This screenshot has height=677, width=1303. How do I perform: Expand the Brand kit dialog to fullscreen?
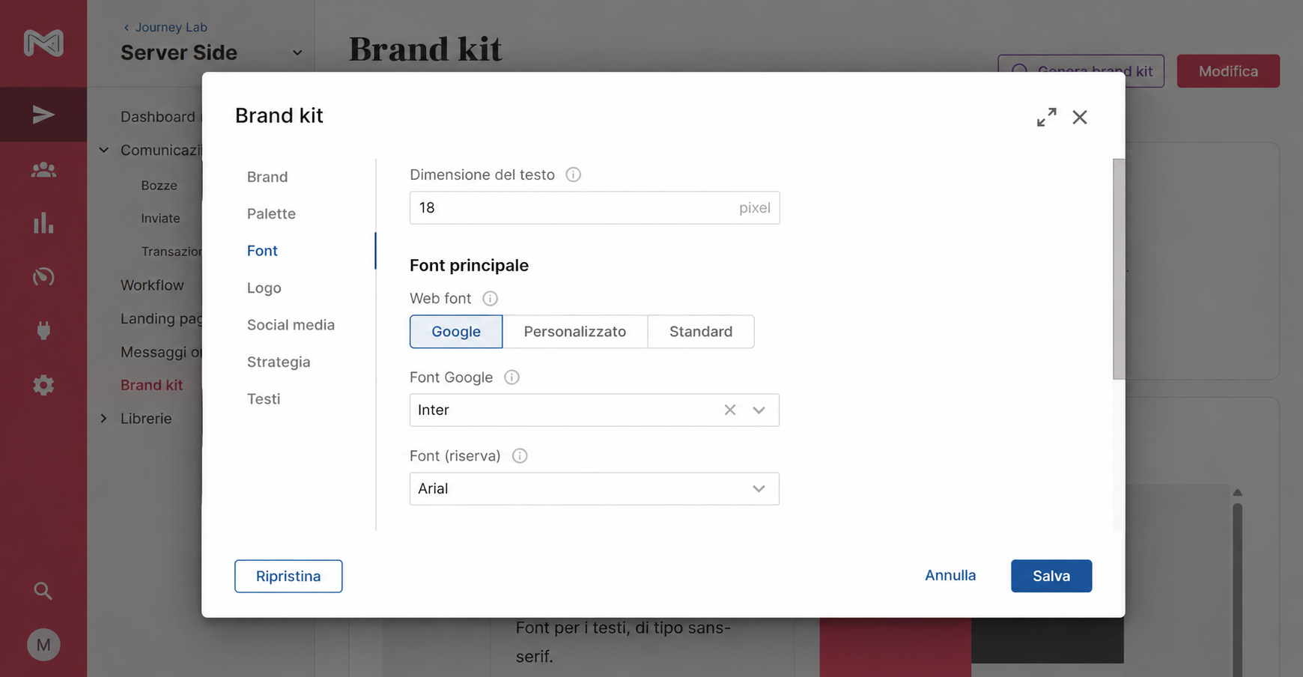coord(1046,117)
